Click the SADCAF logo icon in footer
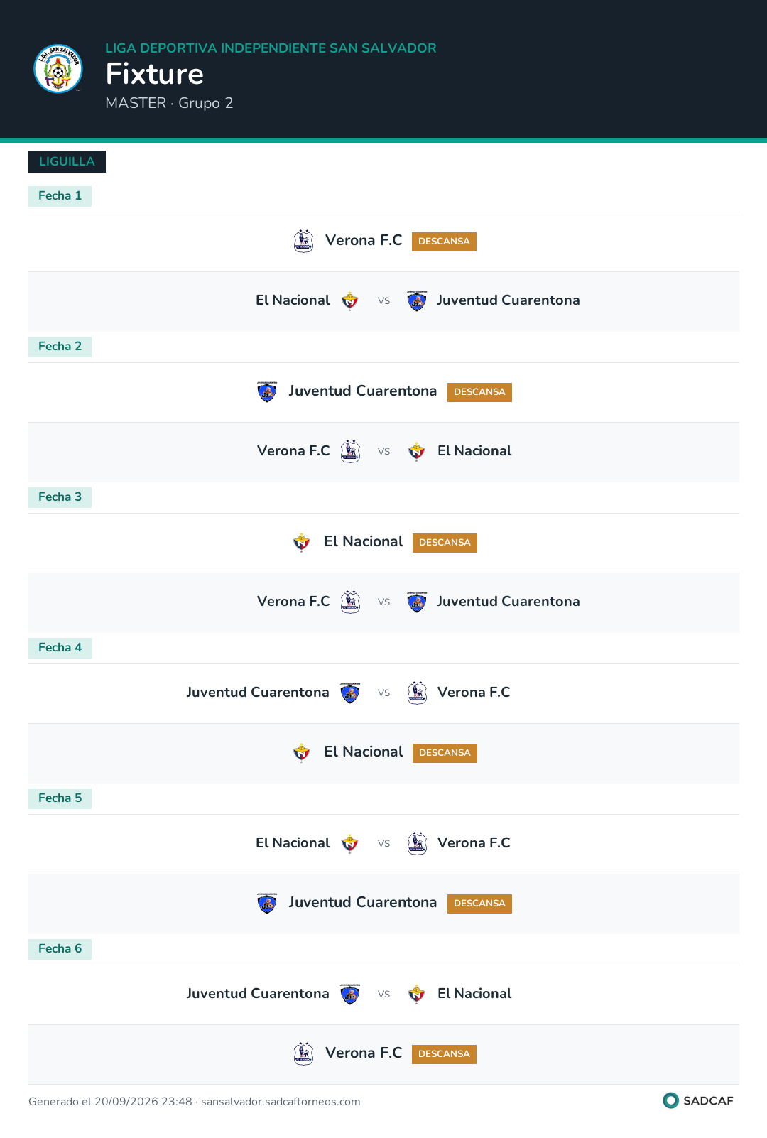This screenshot has width=767, height=1138. coord(670,1100)
